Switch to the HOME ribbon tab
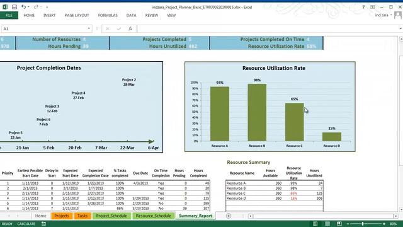This screenshot has height=227, width=403. tap(29, 15)
